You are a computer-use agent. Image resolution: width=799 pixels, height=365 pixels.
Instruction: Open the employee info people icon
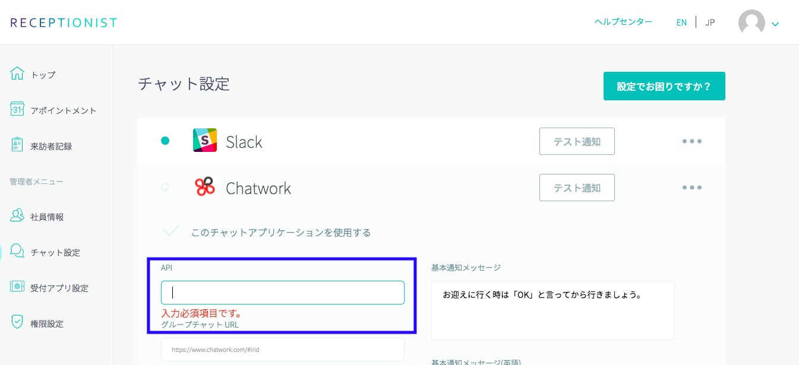[x=17, y=217]
